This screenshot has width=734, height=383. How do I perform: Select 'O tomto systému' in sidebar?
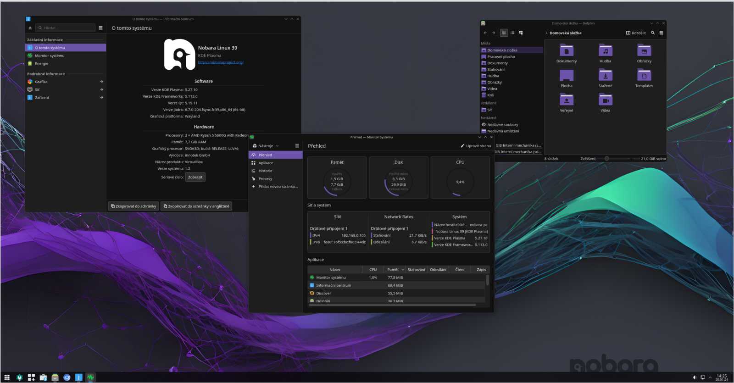(x=66, y=48)
